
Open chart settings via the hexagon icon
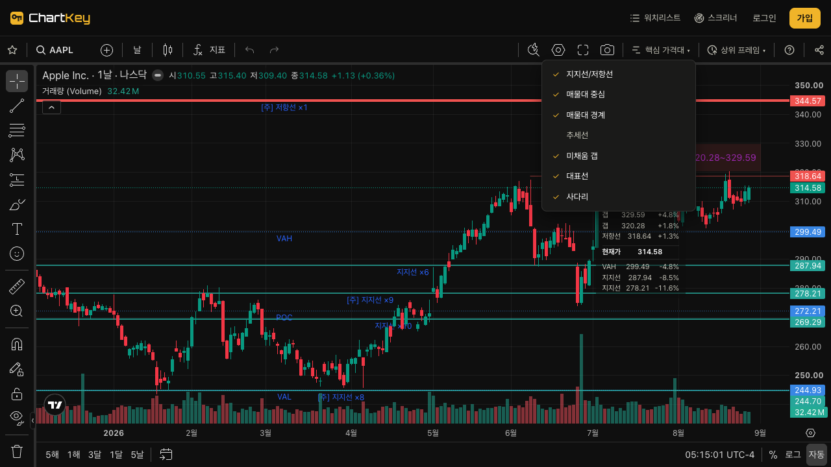tap(558, 50)
